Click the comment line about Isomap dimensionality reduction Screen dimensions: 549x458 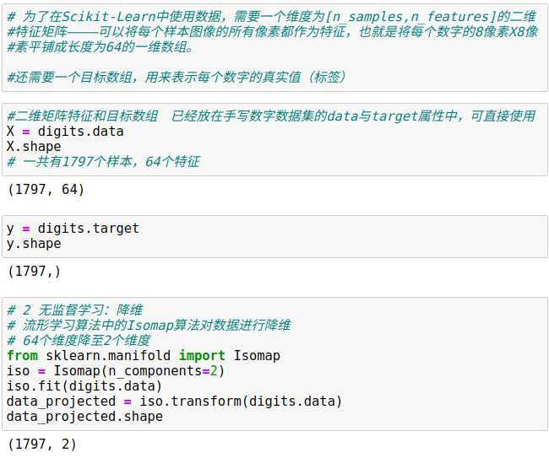(x=149, y=325)
